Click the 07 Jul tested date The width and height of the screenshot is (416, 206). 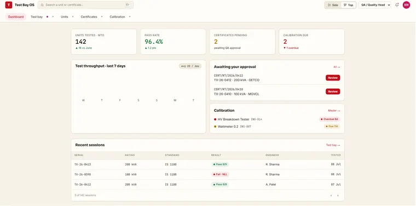[336, 185]
